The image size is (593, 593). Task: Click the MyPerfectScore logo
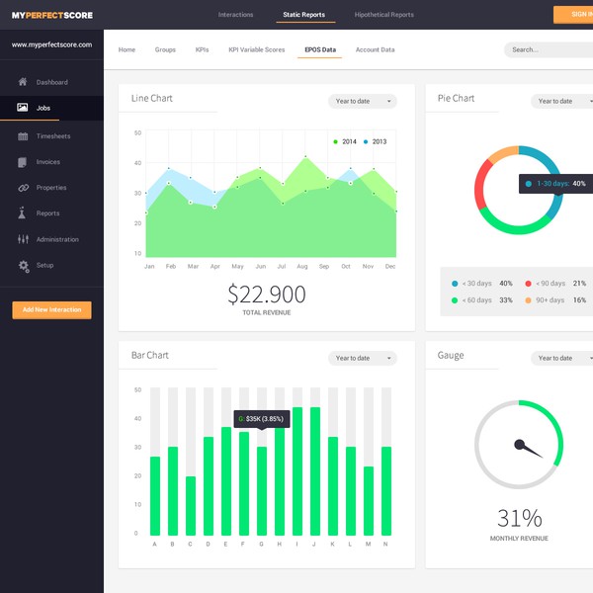coord(52,15)
